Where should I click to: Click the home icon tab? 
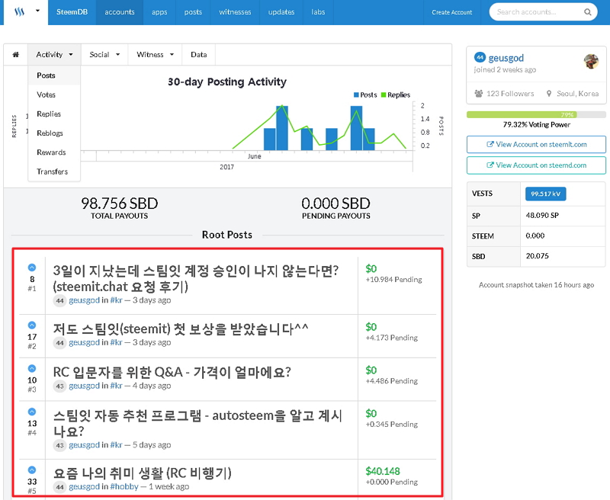(15, 54)
